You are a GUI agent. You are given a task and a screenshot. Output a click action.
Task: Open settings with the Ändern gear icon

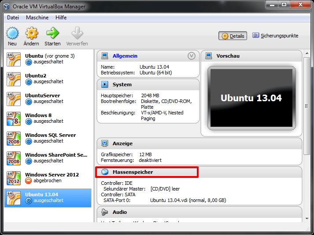[31, 33]
